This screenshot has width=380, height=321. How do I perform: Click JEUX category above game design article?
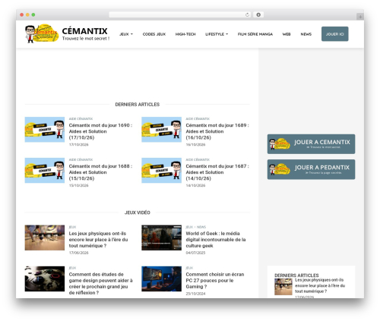(72, 268)
